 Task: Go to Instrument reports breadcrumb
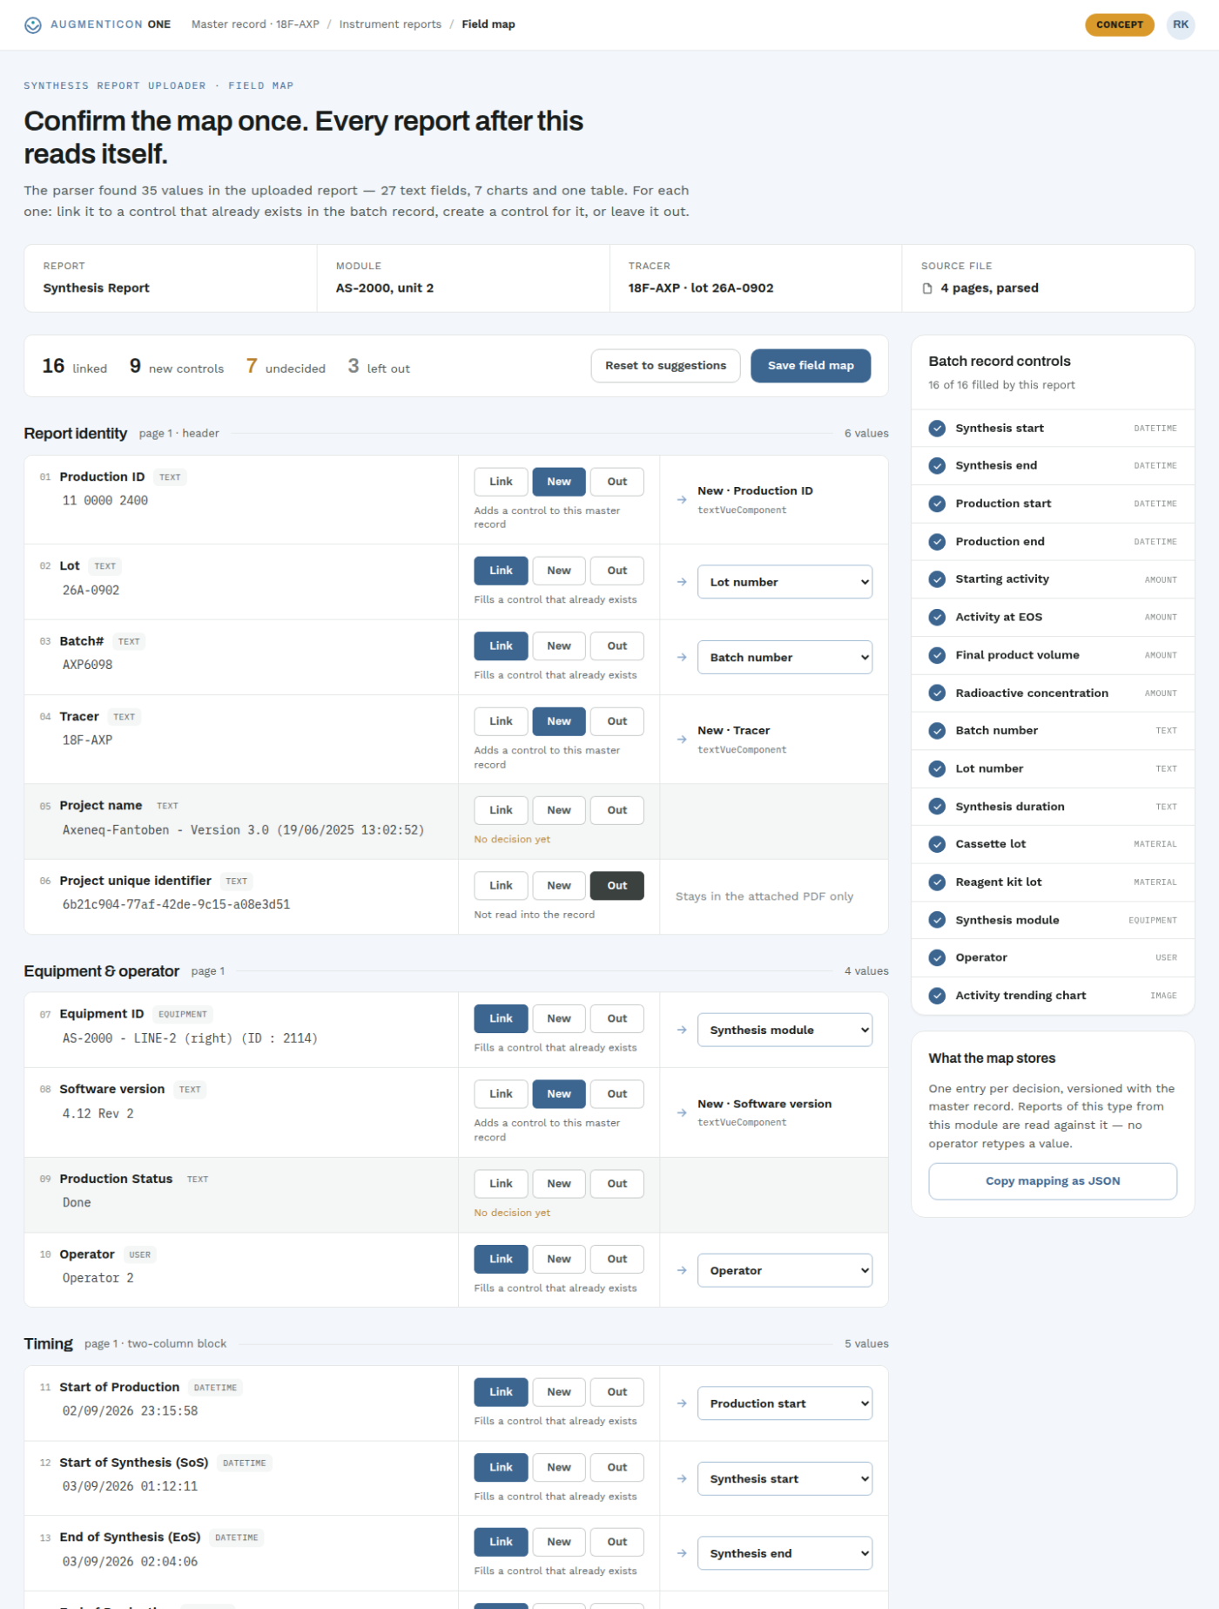click(390, 24)
